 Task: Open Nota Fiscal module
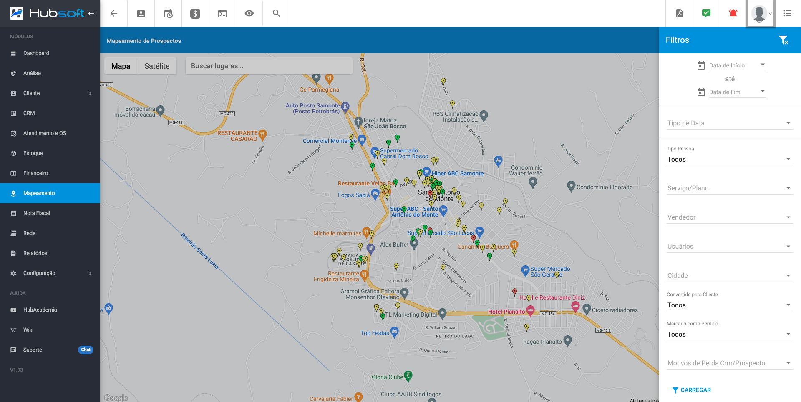click(50, 213)
